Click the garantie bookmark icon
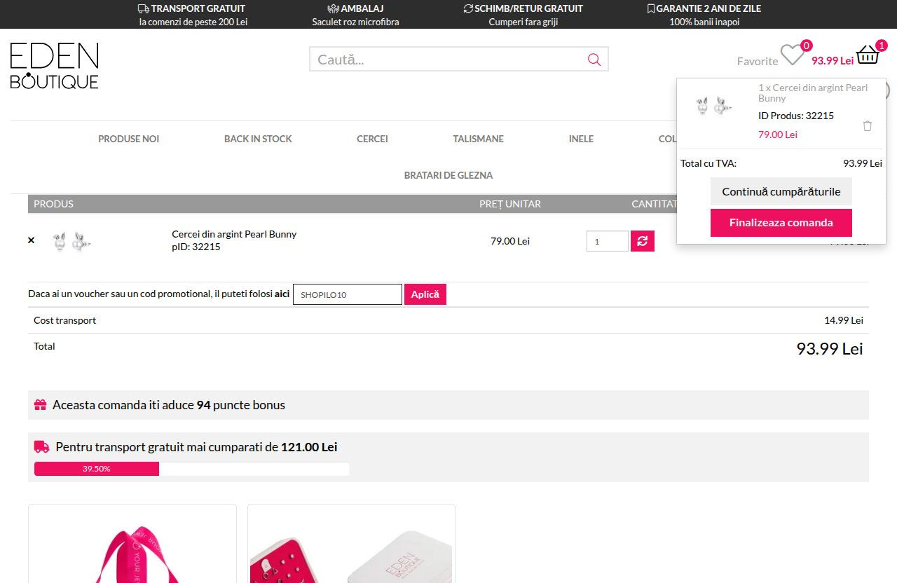The width and height of the screenshot is (897, 583). [x=651, y=8]
